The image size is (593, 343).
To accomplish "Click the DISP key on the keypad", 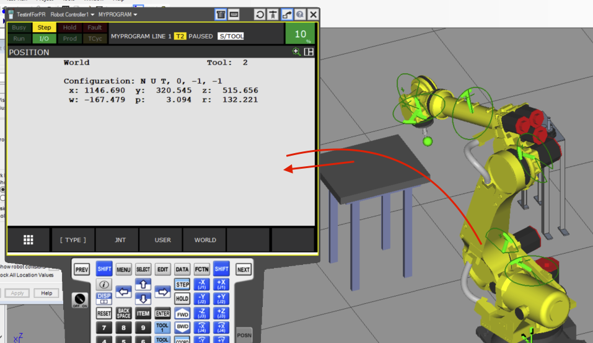I will (104, 298).
